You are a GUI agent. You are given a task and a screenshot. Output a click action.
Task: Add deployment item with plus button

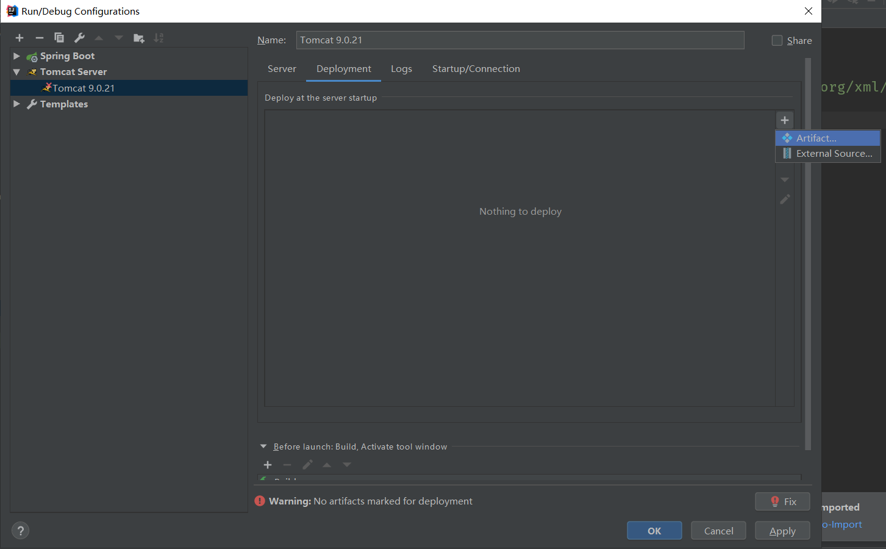tap(785, 120)
